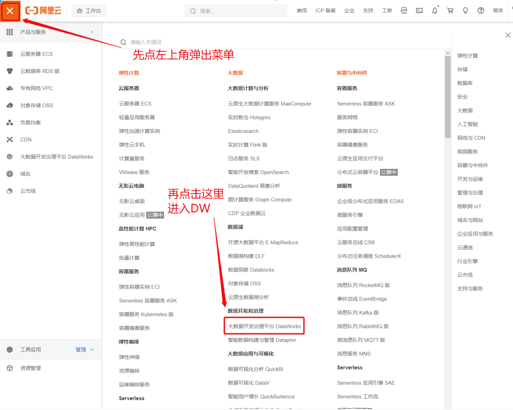The height and width of the screenshot is (410, 513).
Task: Launch Cloud Shell terminal icon
Action: 419,11
